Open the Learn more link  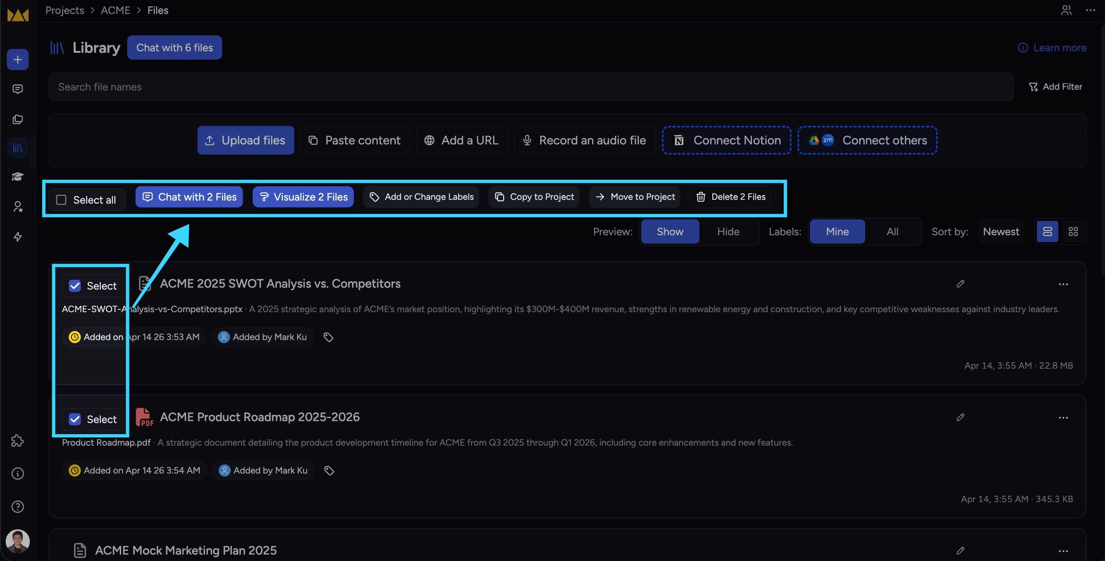pos(1052,48)
